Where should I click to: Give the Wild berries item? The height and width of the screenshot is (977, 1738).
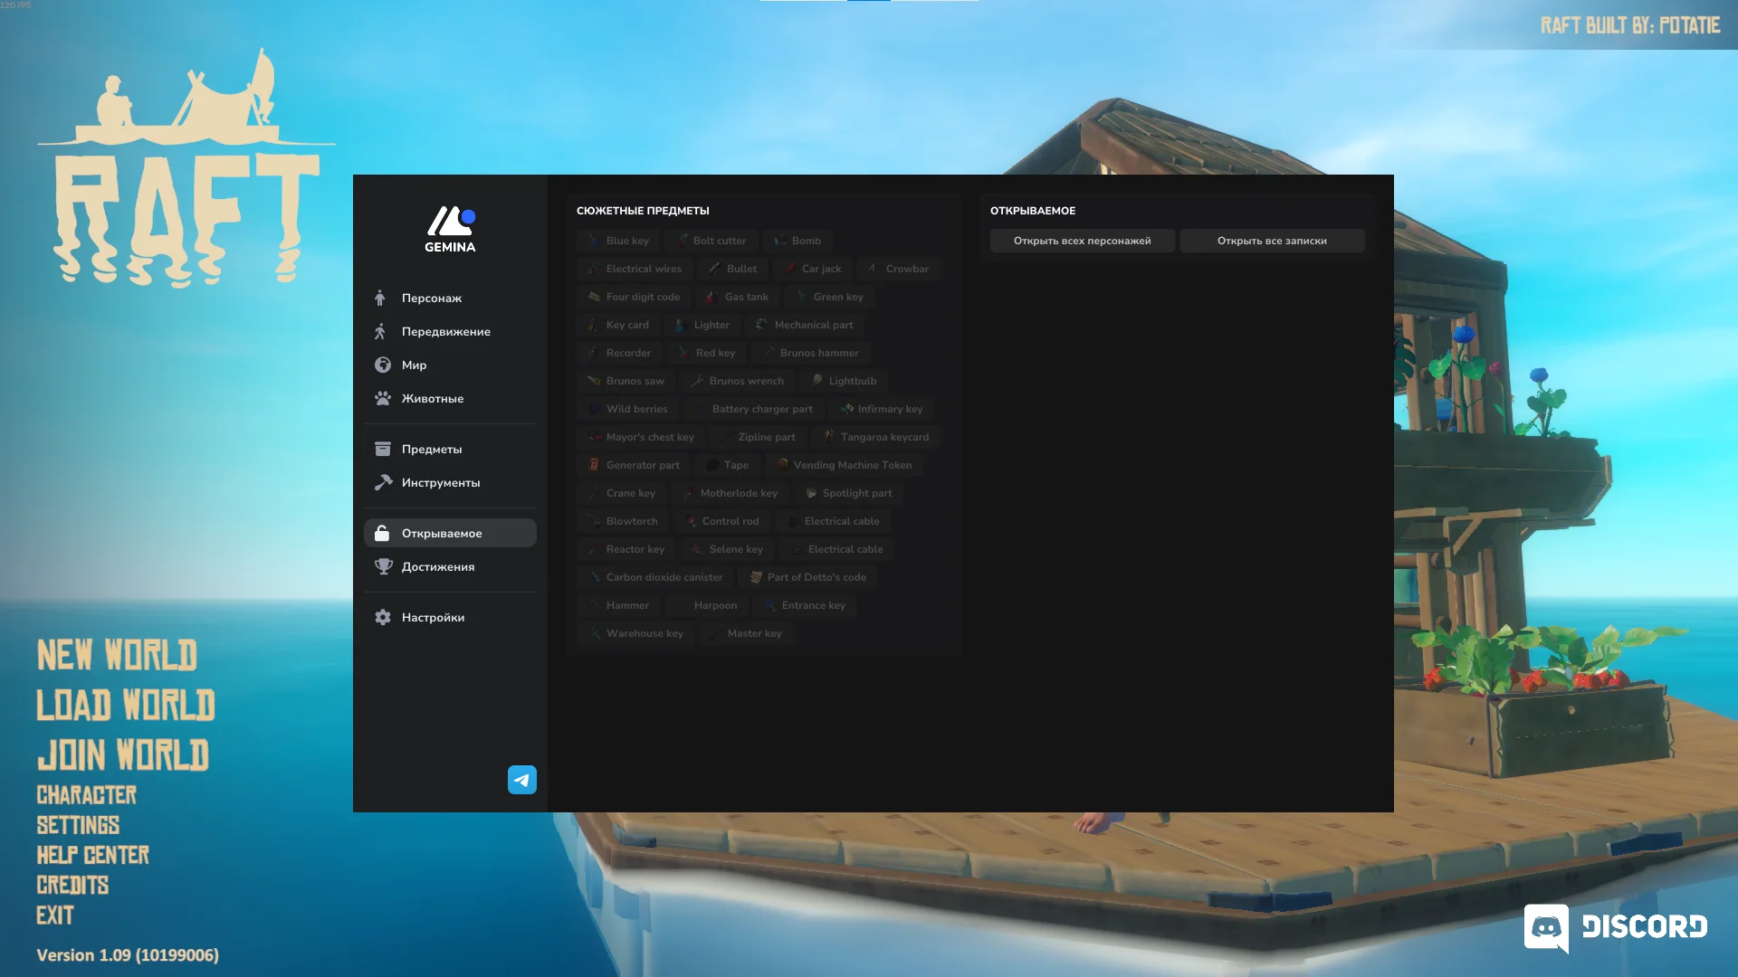pyautogui.click(x=627, y=409)
